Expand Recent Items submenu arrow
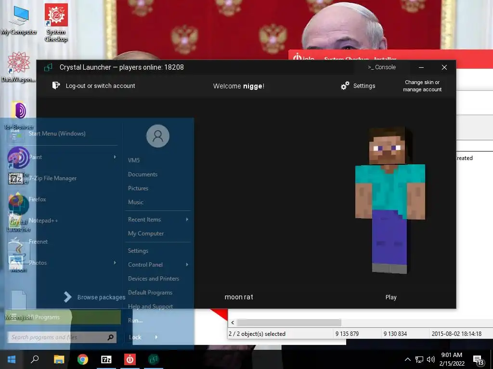 pyautogui.click(x=187, y=219)
